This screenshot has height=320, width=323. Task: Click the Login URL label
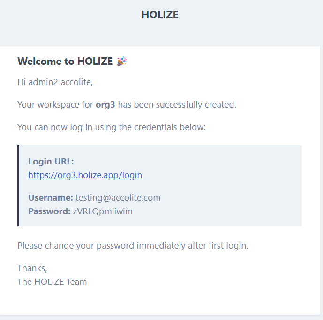coord(51,162)
